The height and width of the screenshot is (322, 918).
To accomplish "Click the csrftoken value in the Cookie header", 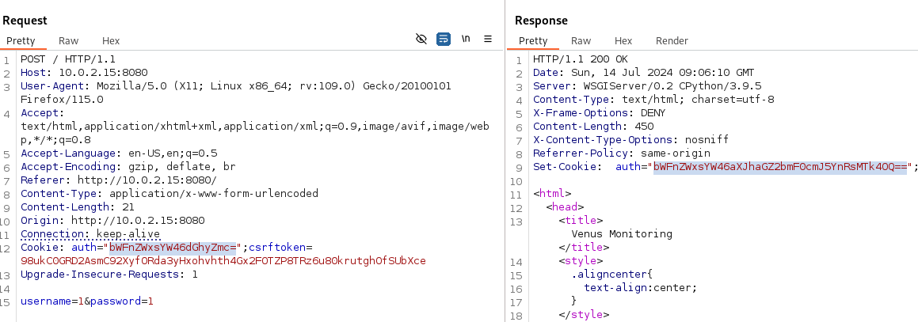I will (x=223, y=260).
